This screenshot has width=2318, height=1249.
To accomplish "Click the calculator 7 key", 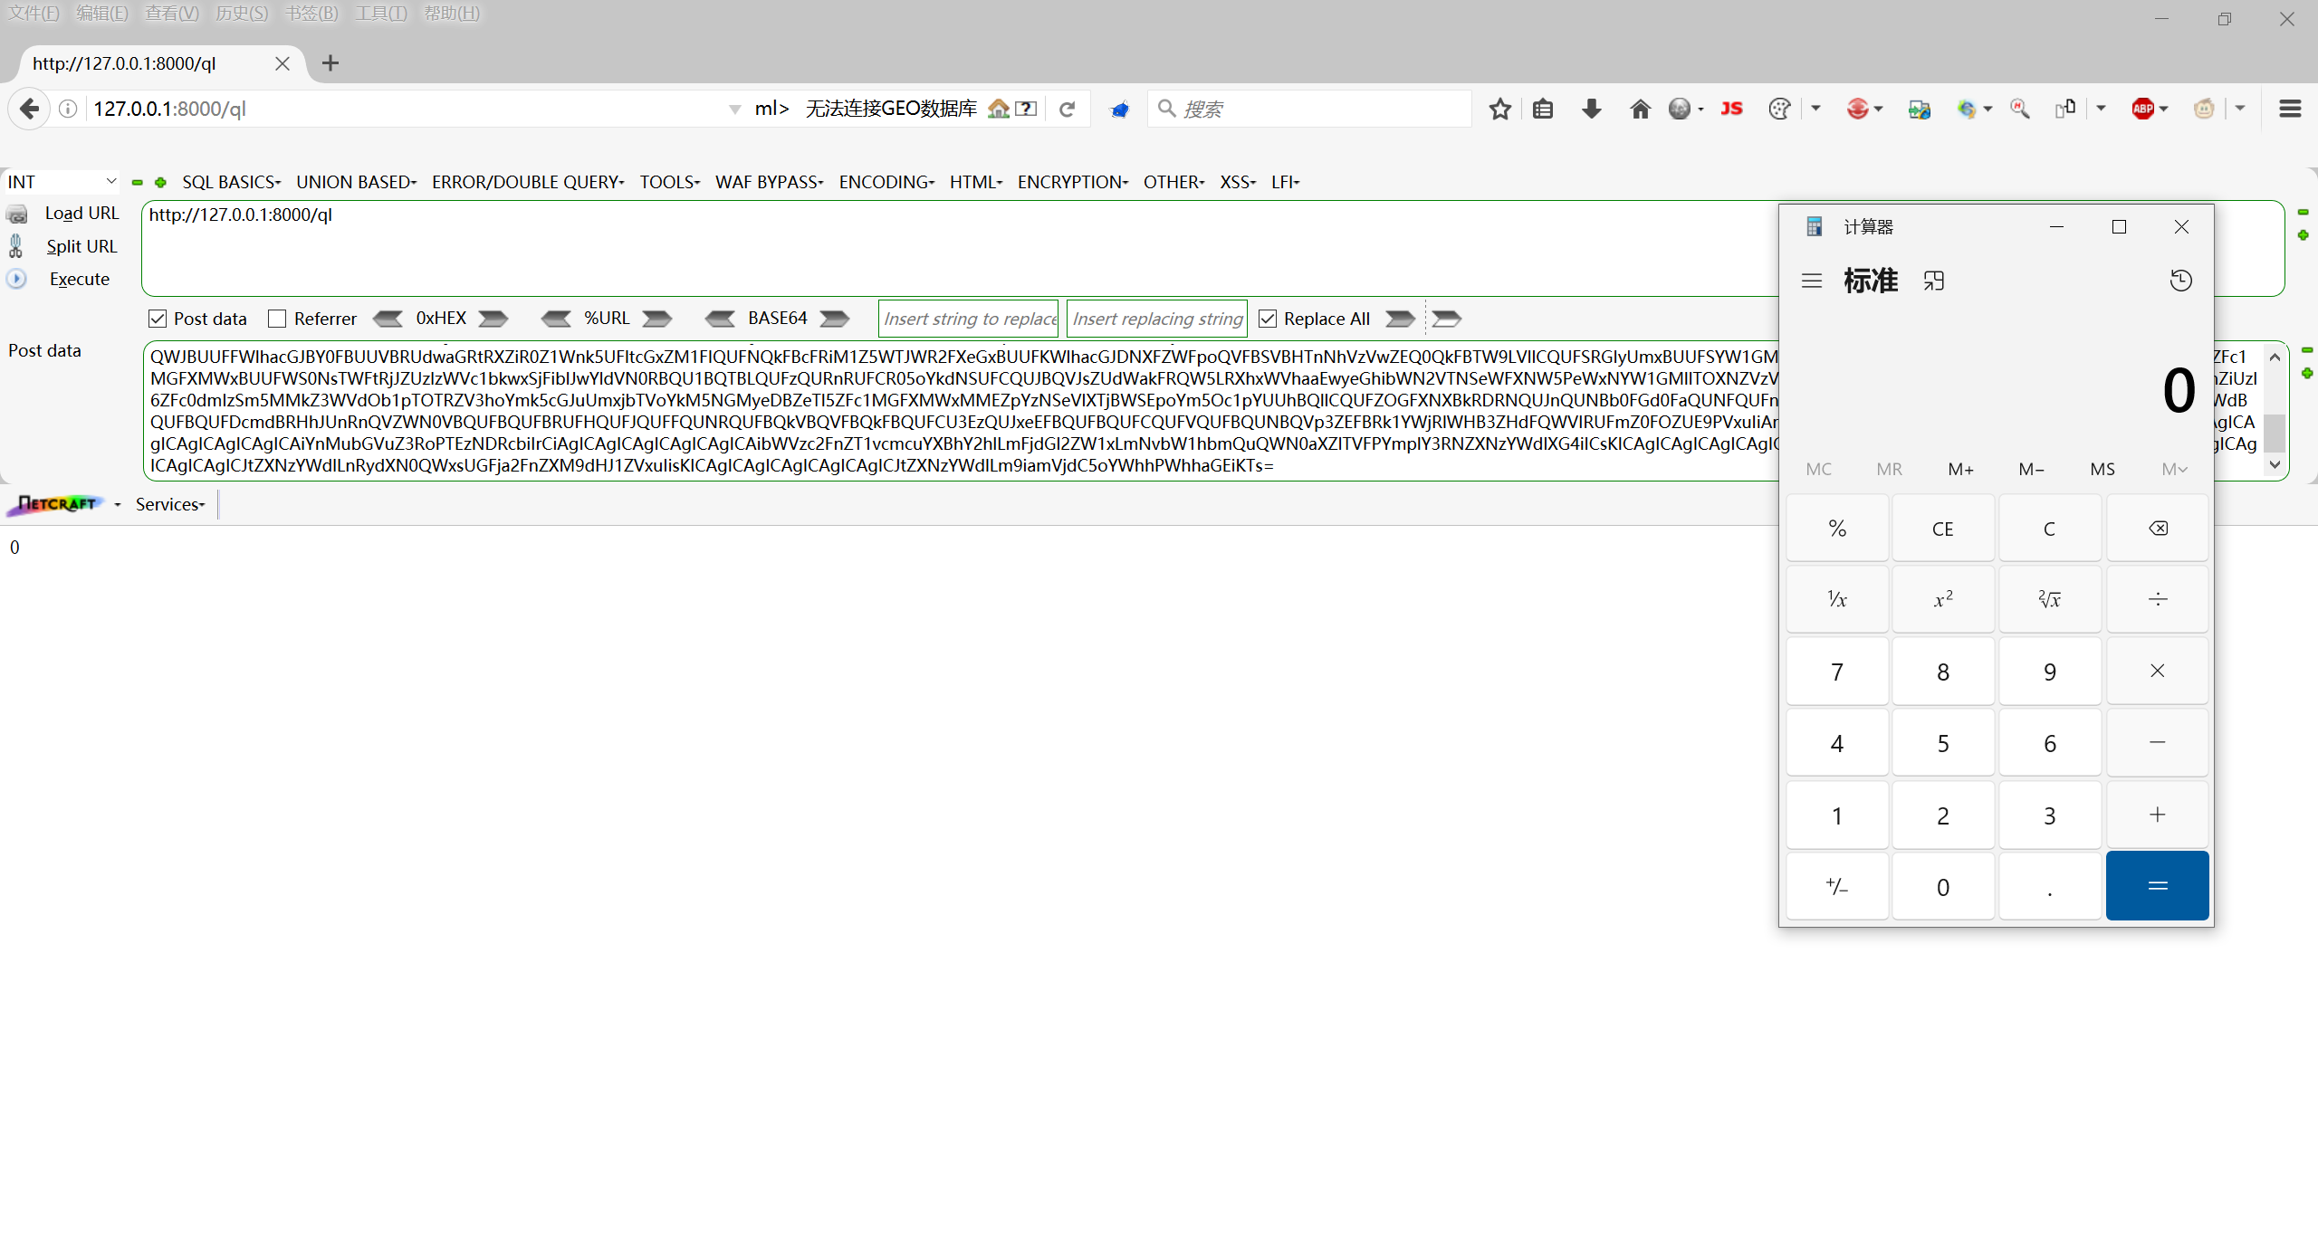I will point(1836,672).
